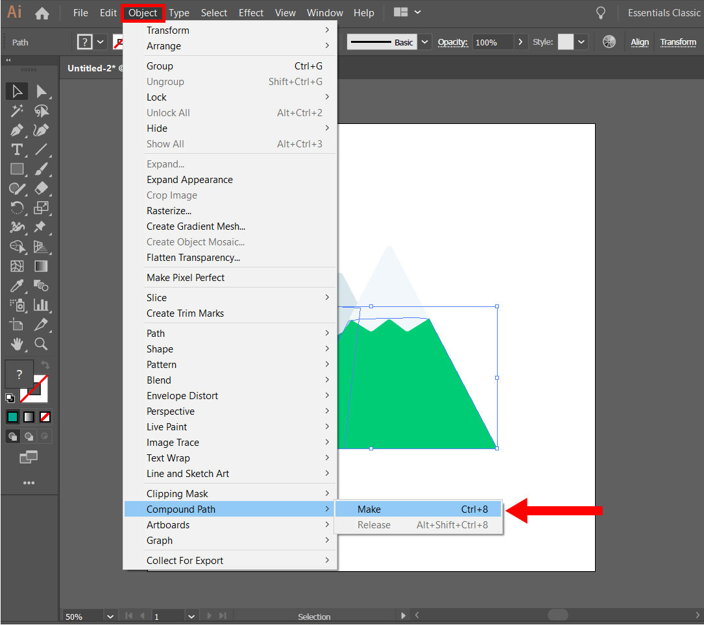Set the color to None using the None swatch
The height and width of the screenshot is (625, 704).
pyautogui.click(x=44, y=417)
